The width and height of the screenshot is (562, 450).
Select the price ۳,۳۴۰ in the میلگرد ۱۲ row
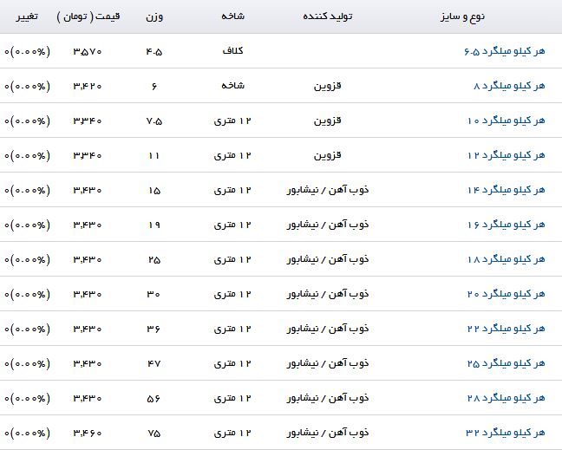coord(88,156)
